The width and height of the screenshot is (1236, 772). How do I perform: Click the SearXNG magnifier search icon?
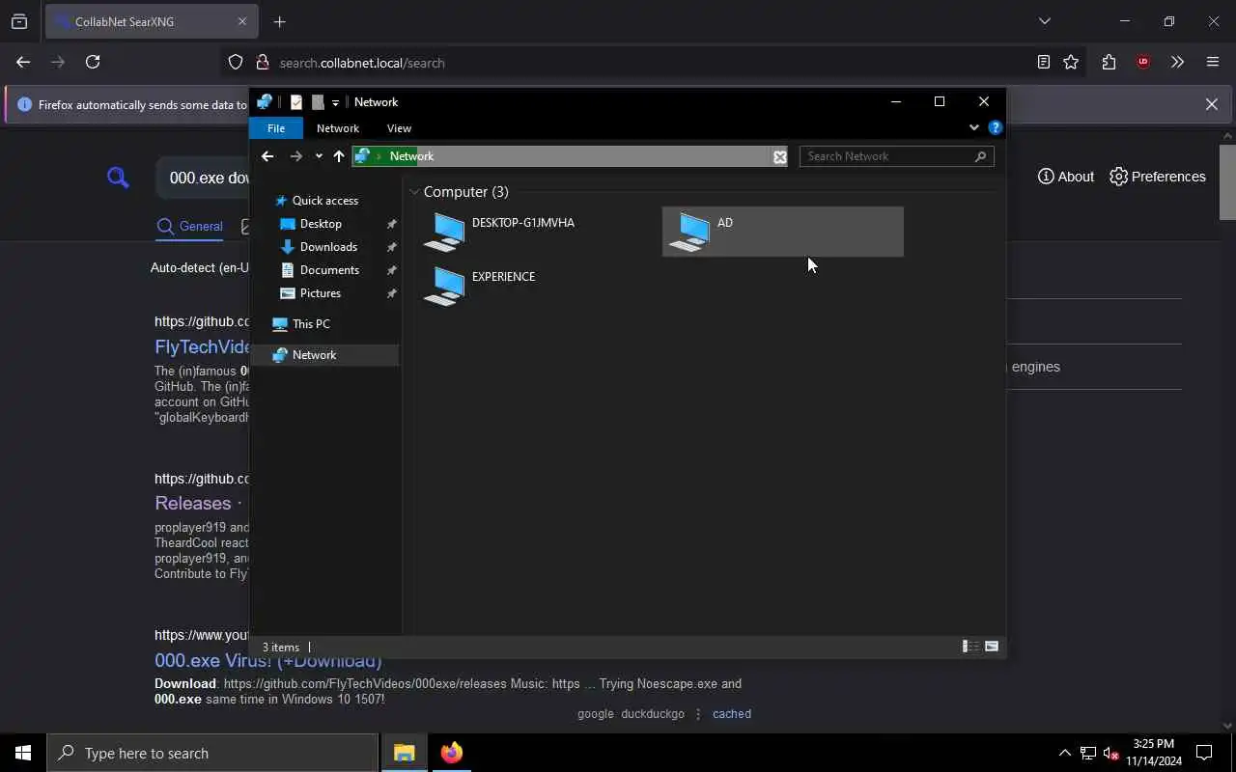(118, 178)
